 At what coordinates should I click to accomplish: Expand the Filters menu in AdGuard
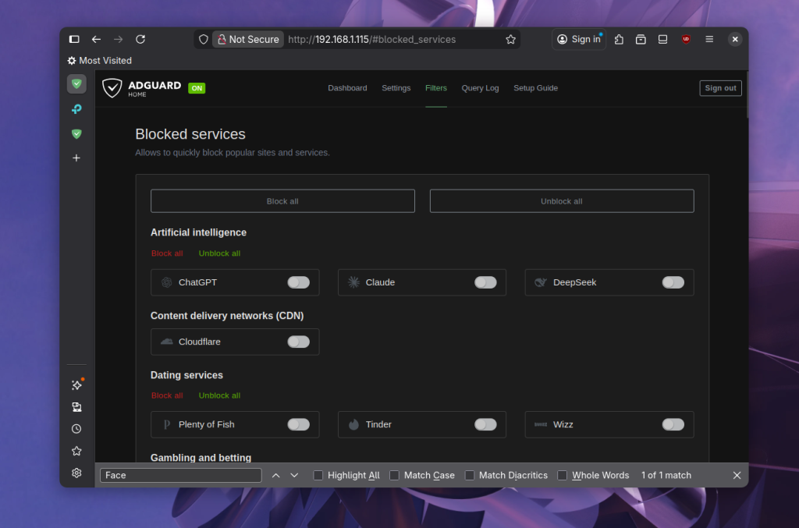pyautogui.click(x=435, y=88)
